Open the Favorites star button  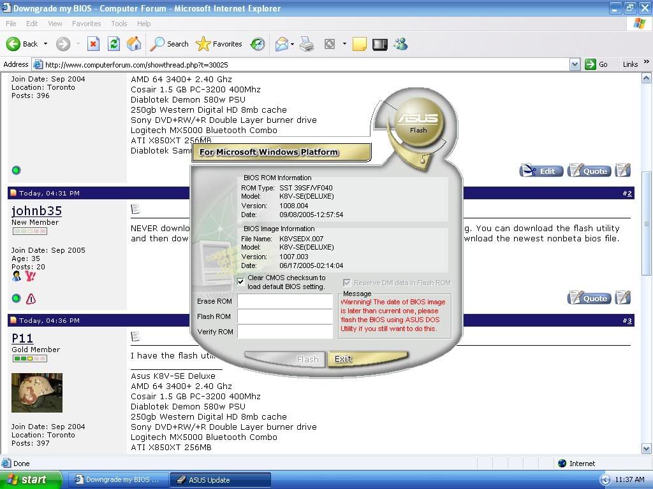pyautogui.click(x=219, y=44)
